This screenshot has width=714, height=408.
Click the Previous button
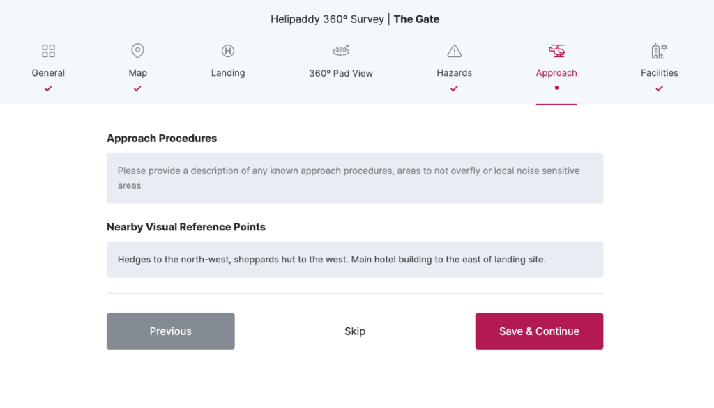tap(171, 331)
